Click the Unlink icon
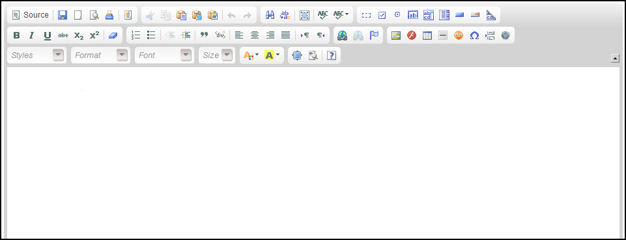 click(358, 35)
